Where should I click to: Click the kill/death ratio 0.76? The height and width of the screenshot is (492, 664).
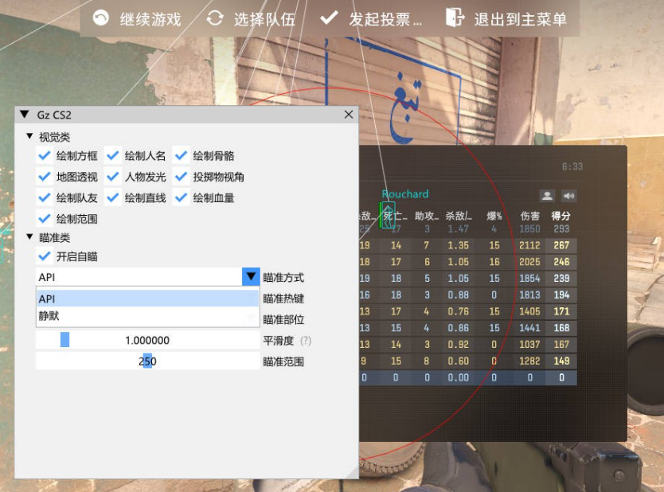[x=459, y=311]
